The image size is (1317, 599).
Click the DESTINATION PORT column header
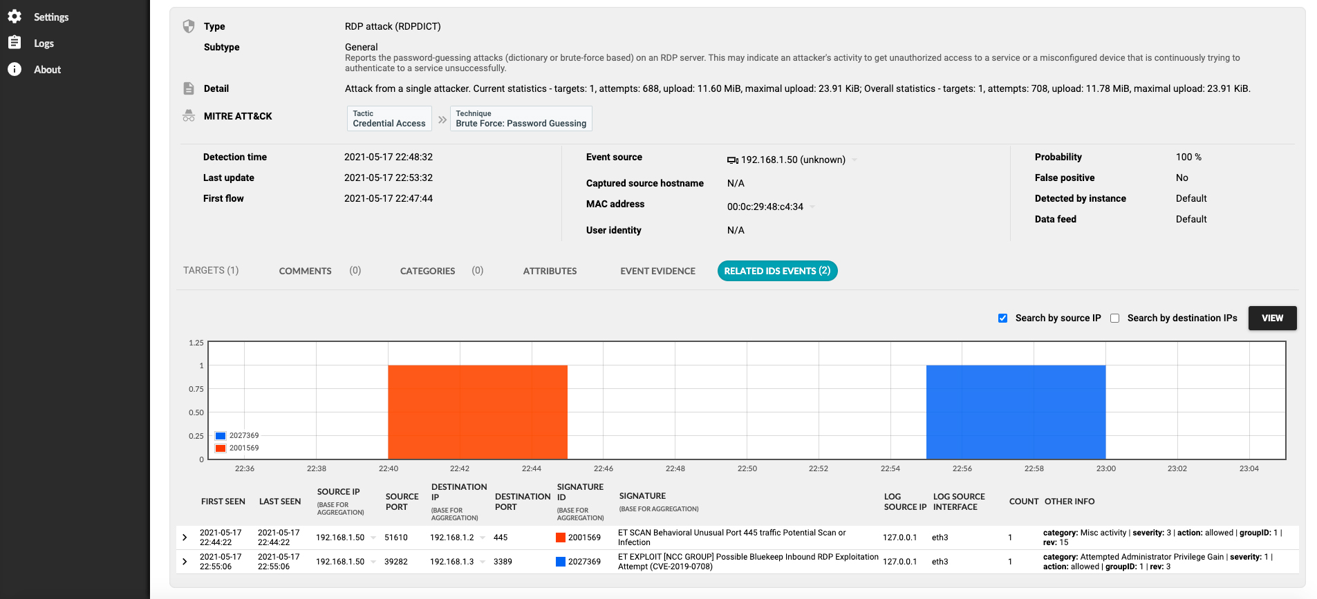tap(523, 502)
